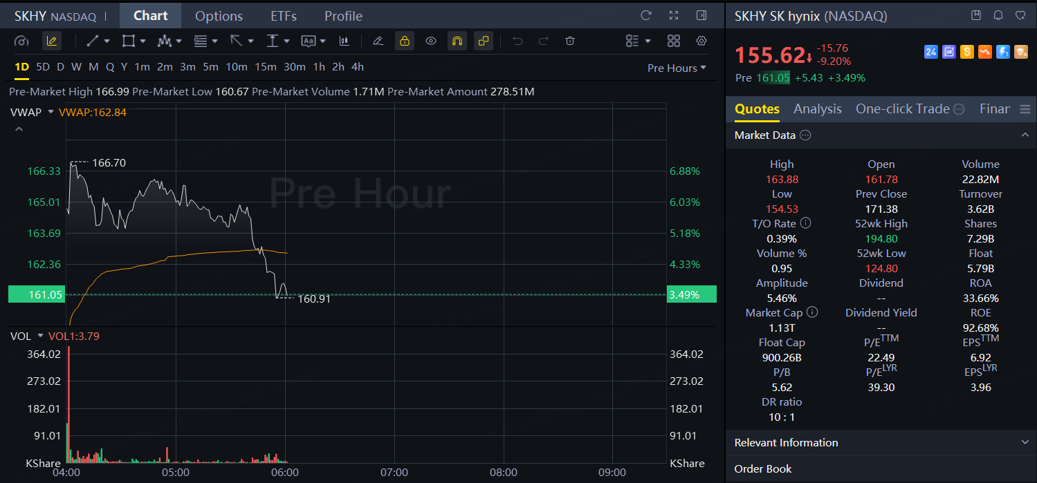Collapse the VWAP legend chevron
Viewport: 1037px width, 483px height.
point(19,129)
